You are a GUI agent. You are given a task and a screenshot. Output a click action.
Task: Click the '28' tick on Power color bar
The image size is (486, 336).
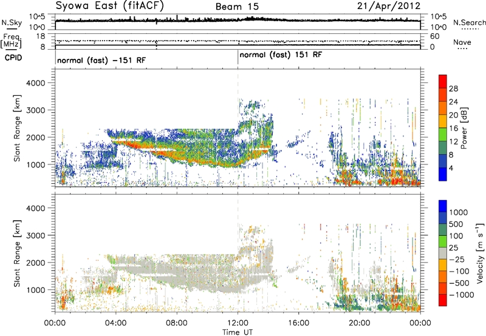tap(453, 89)
